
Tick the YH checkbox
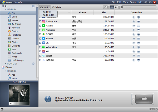point(40,51)
